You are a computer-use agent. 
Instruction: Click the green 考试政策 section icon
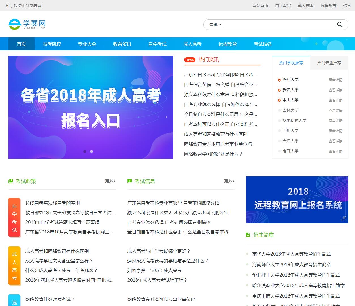pos(11,181)
